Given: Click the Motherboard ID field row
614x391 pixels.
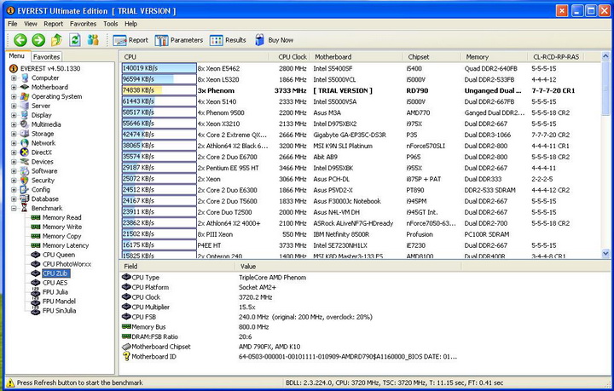Looking at the screenshot, I should 290,357.
